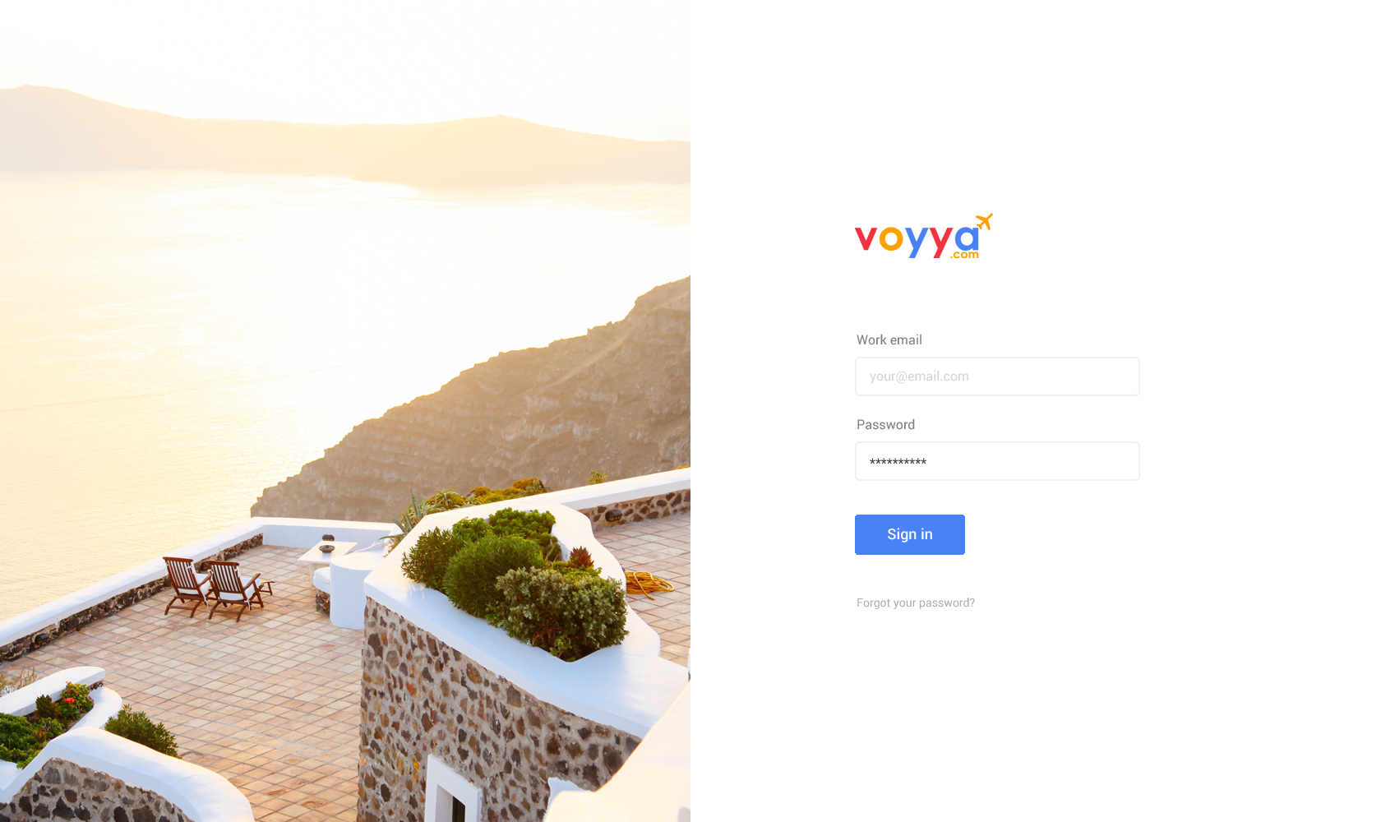Click the 'Password' field label
This screenshot has height=822, width=1381.
pos(885,424)
